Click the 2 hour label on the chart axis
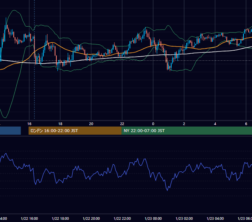 tap(184, 124)
